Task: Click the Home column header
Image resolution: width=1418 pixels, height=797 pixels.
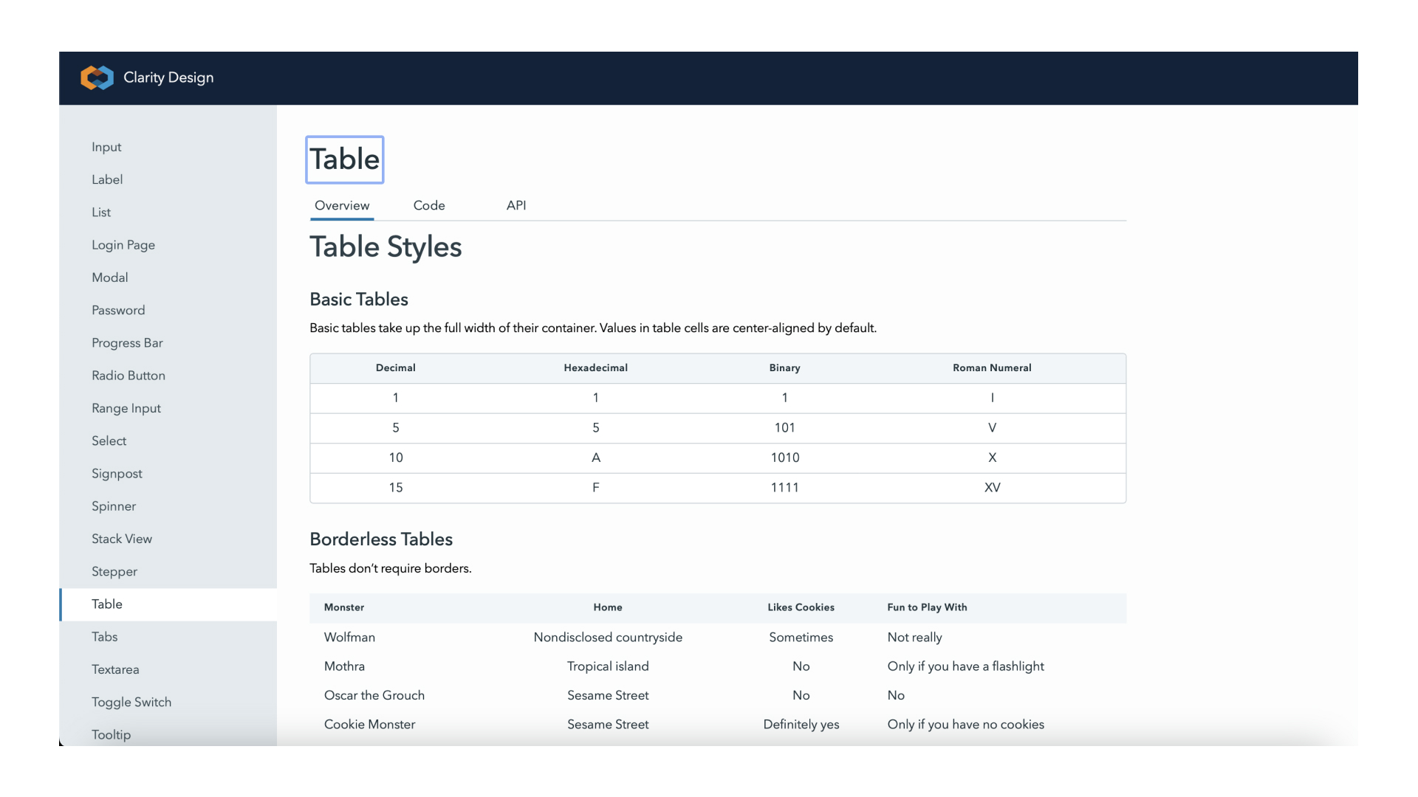Action: [x=608, y=607]
